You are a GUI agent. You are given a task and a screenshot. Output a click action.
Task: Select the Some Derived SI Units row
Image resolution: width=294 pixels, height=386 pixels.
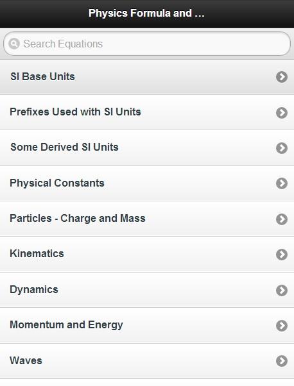tap(147, 147)
